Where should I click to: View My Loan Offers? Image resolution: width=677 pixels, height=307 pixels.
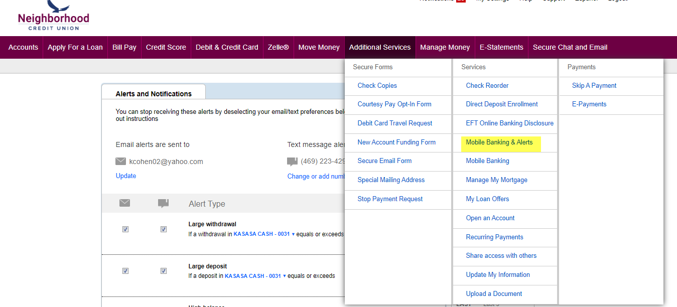(487, 199)
